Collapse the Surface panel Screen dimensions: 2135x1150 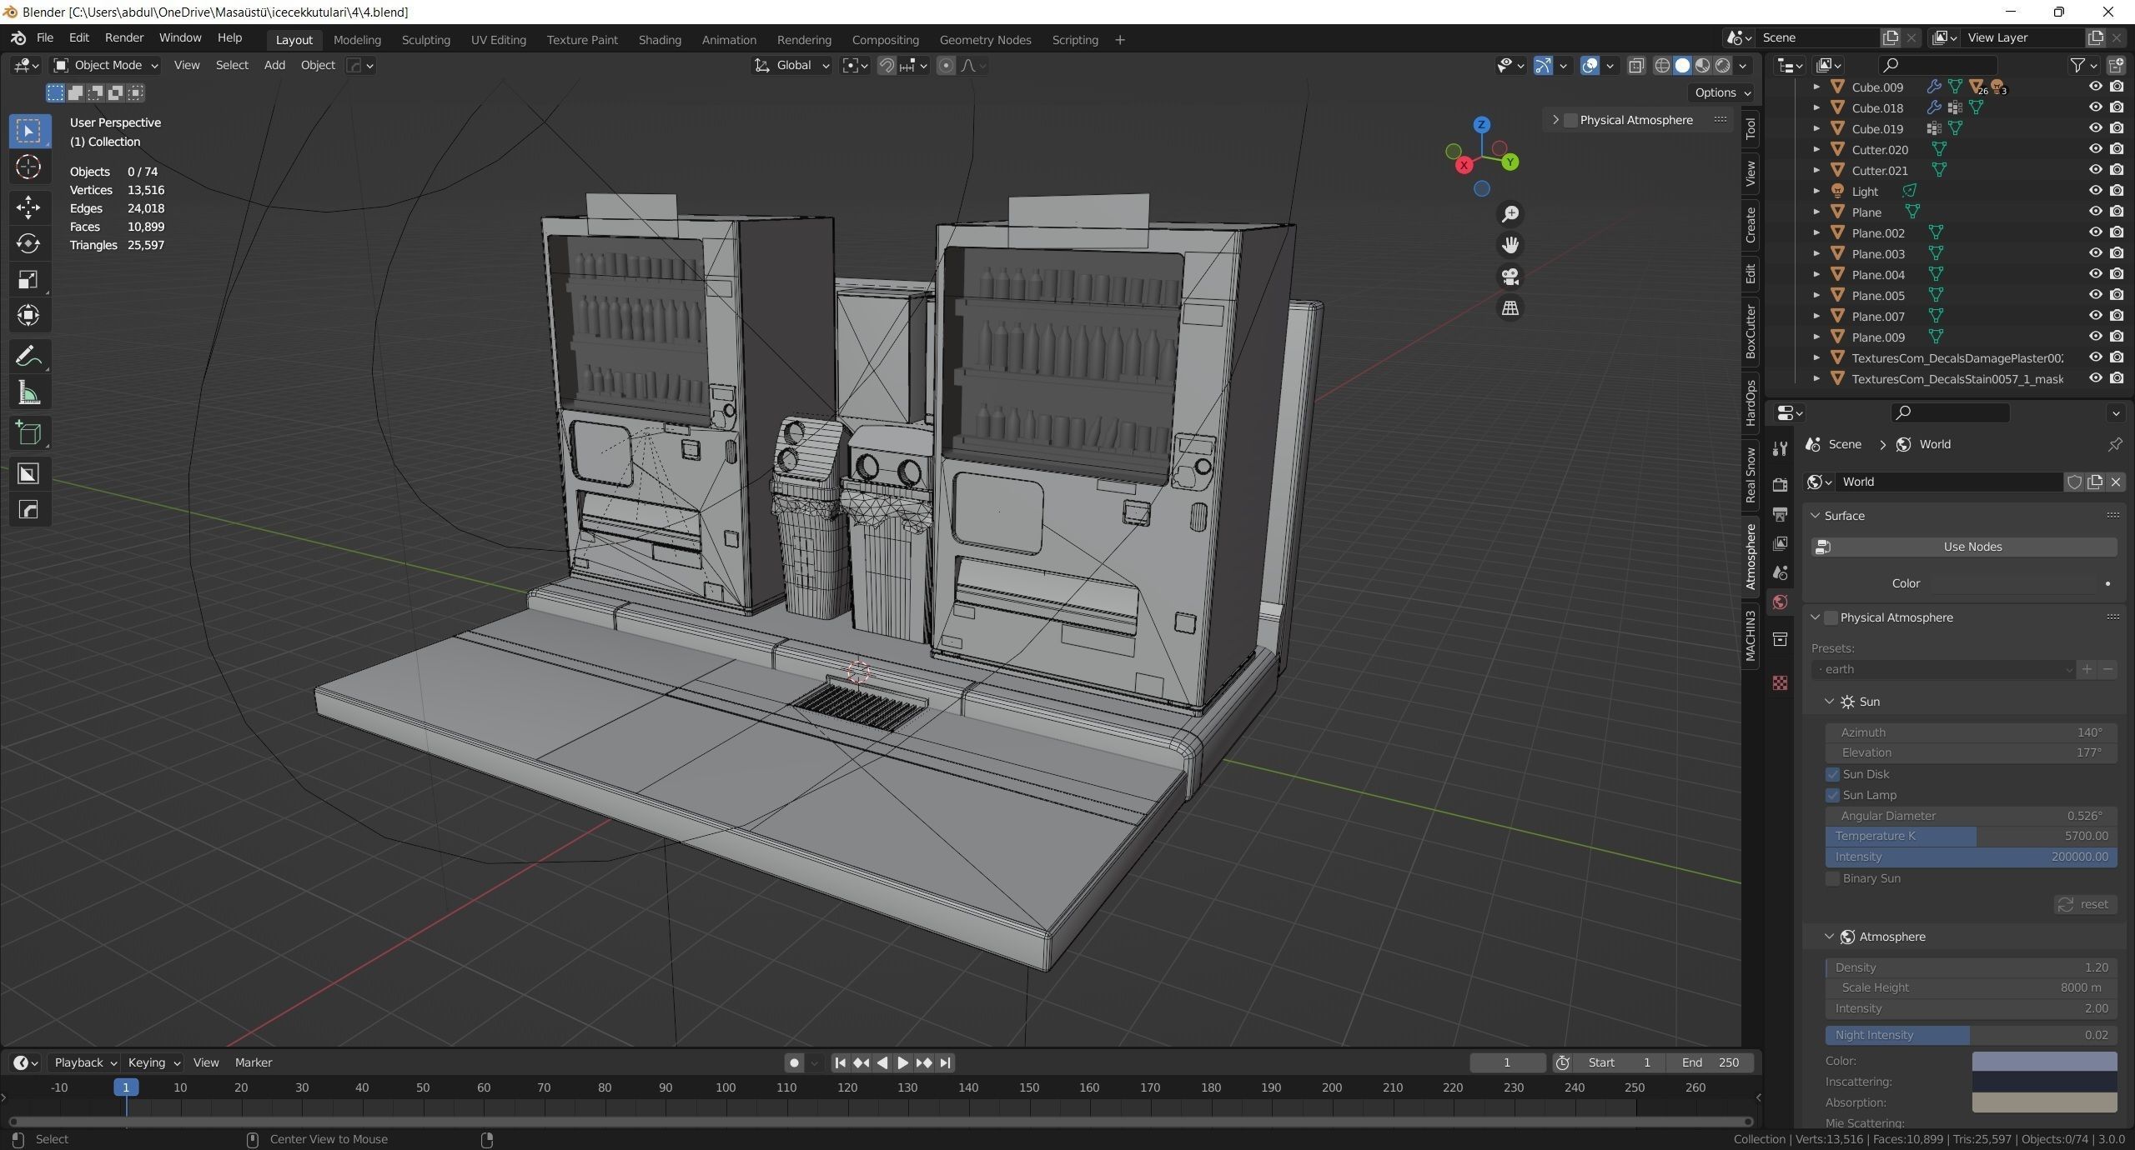coord(1815,516)
